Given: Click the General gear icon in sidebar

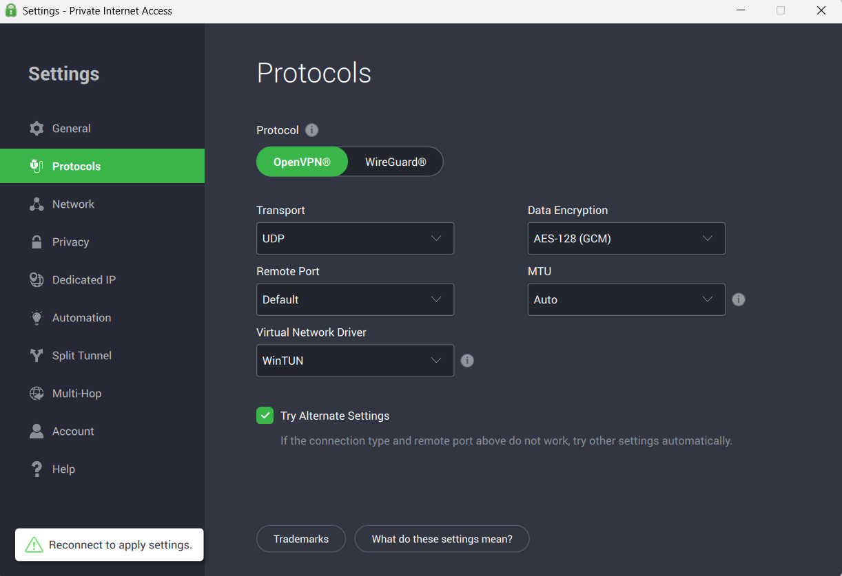Looking at the screenshot, I should coord(37,129).
